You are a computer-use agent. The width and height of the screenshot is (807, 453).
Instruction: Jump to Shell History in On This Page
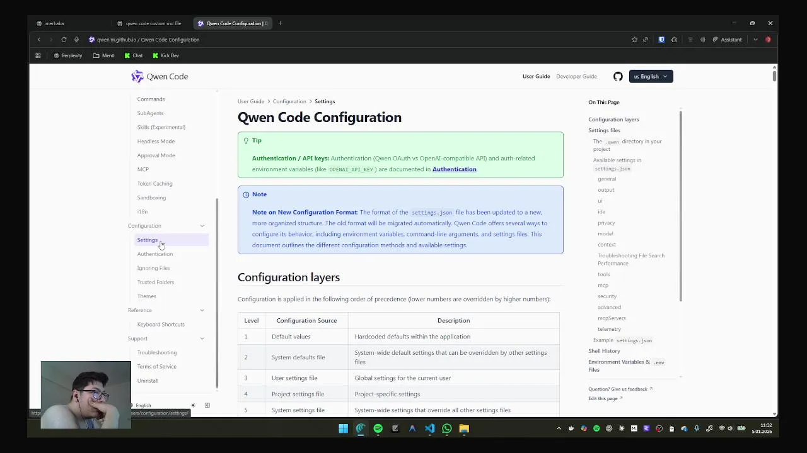pyautogui.click(x=604, y=351)
